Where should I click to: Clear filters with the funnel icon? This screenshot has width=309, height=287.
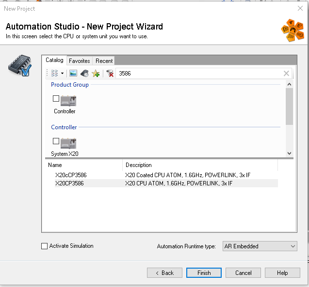(x=110, y=73)
